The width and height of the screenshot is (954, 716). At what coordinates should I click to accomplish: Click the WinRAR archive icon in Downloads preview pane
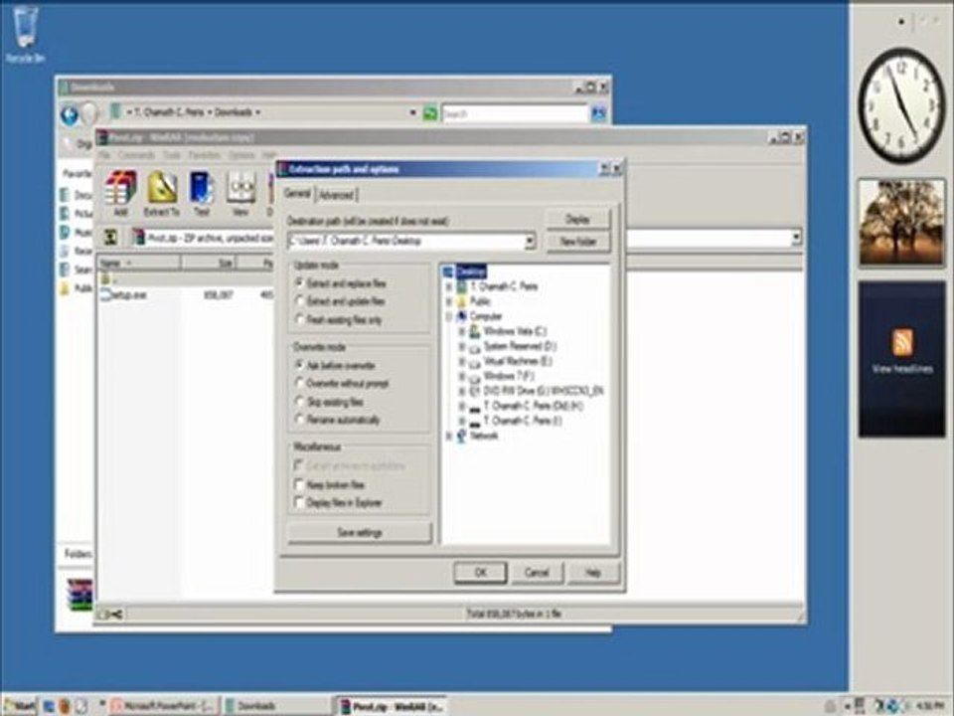pos(80,595)
